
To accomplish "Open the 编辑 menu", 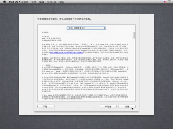I will [x=42, y=2].
